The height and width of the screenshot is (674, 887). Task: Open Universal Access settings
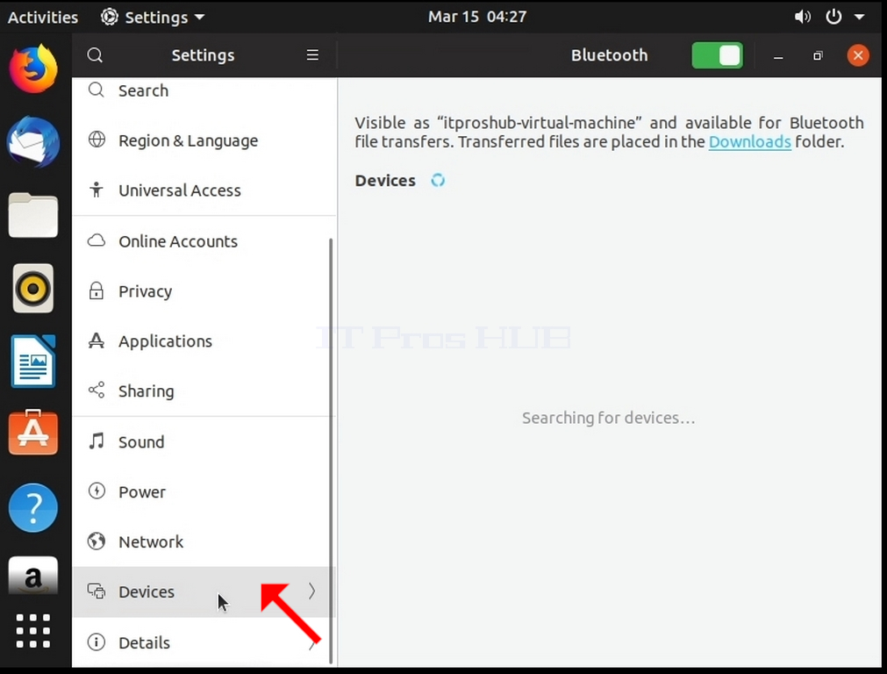pos(204,190)
